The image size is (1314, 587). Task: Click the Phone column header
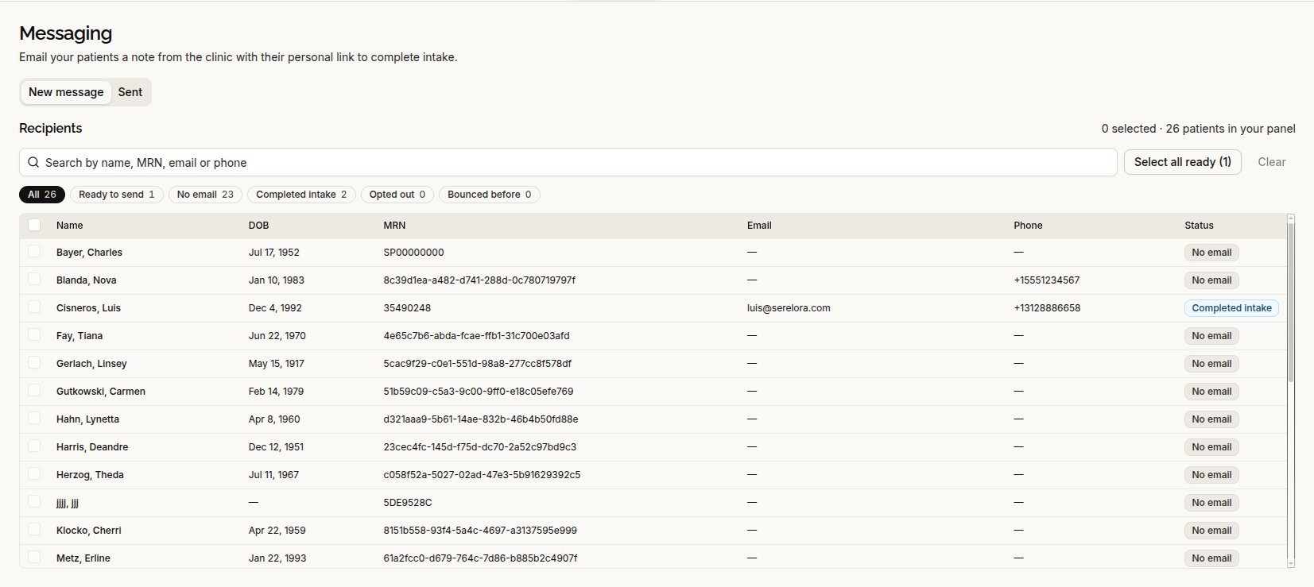[x=1028, y=226]
